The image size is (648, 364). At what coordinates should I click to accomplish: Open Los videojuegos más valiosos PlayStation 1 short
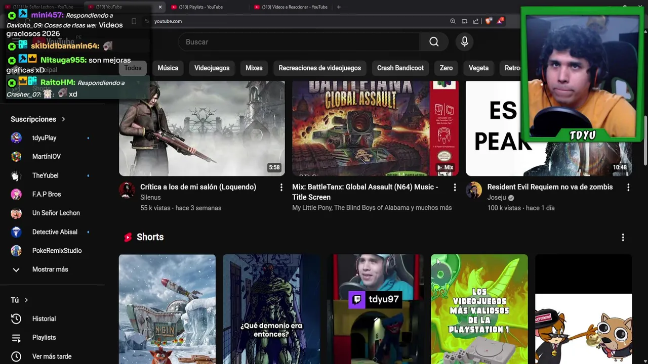[479, 309]
